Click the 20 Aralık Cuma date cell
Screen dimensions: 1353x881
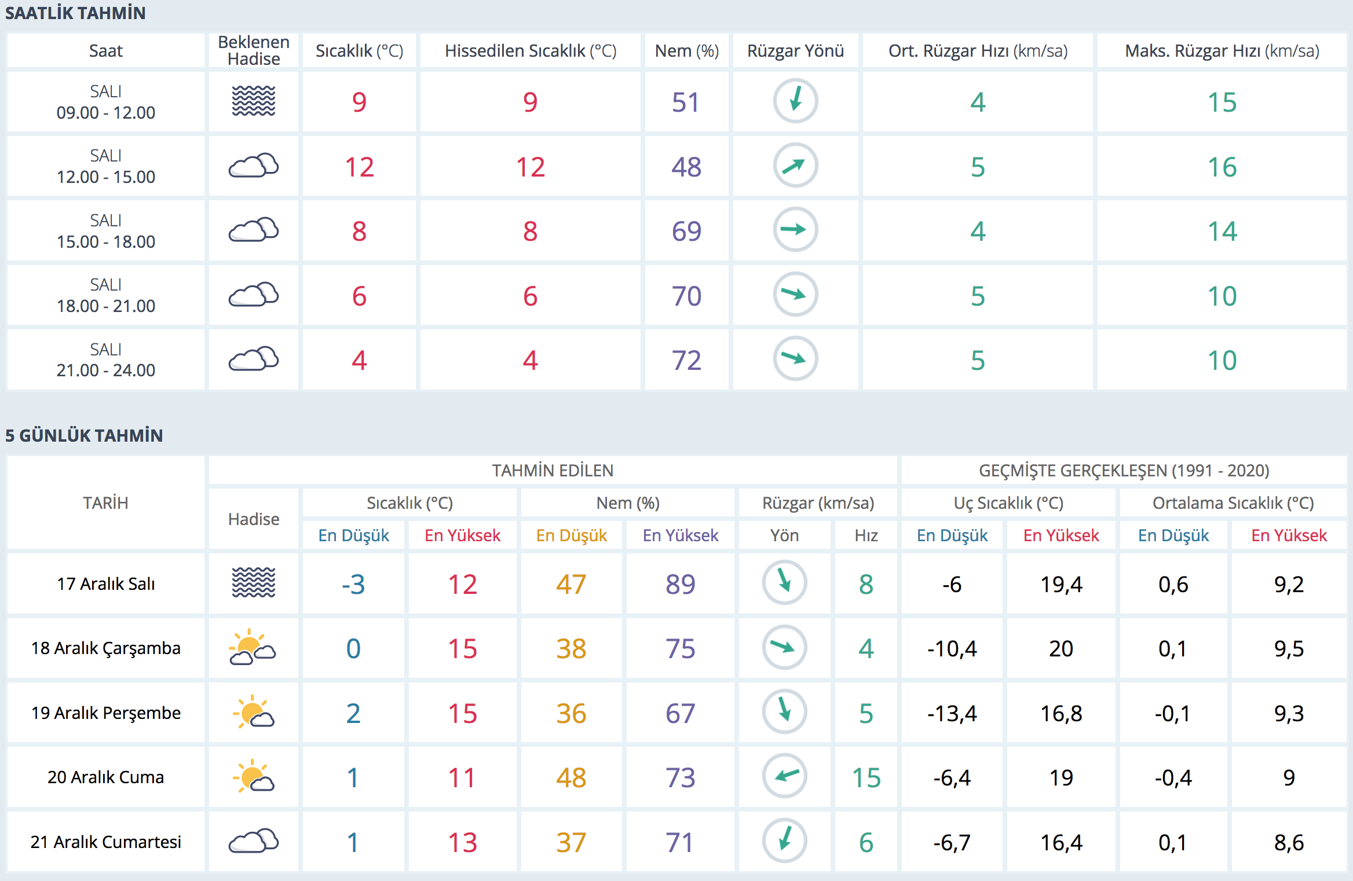tap(105, 777)
